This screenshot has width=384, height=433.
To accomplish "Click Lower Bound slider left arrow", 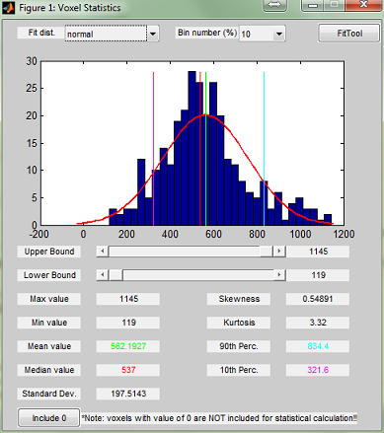I will (x=103, y=275).
